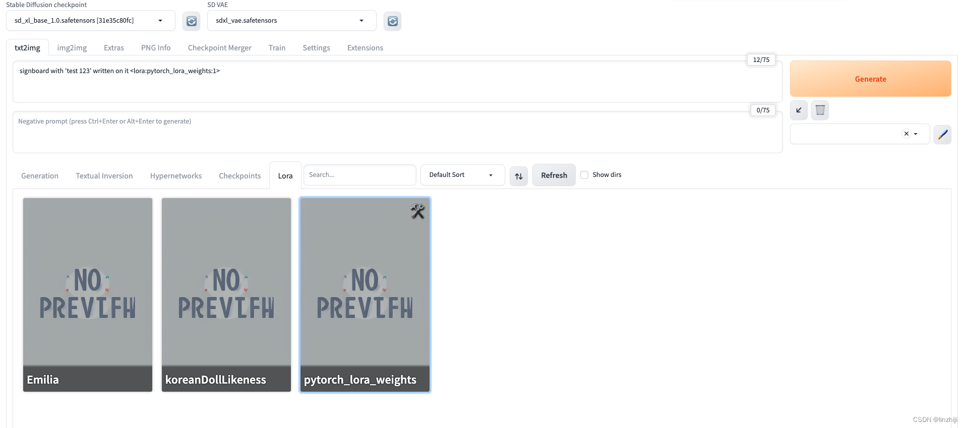This screenshot has height=428, width=965.
Task: Select the Emilia Lora card
Action: tap(88, 295)
